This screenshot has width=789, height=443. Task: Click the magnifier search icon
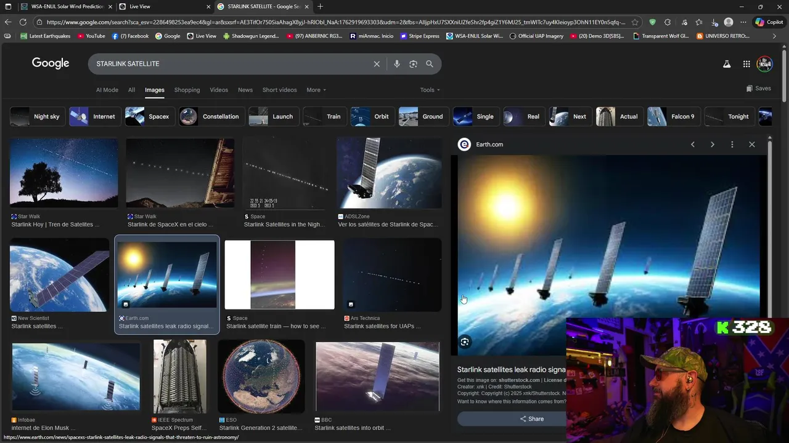pyautogui.click(x=430, y=64)
